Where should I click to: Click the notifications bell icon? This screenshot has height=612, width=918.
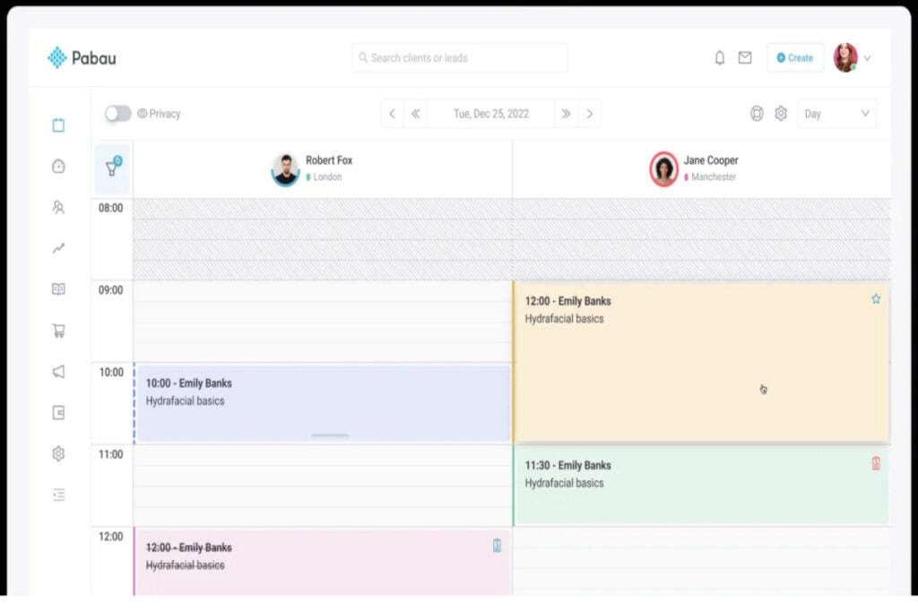(719, 58)
